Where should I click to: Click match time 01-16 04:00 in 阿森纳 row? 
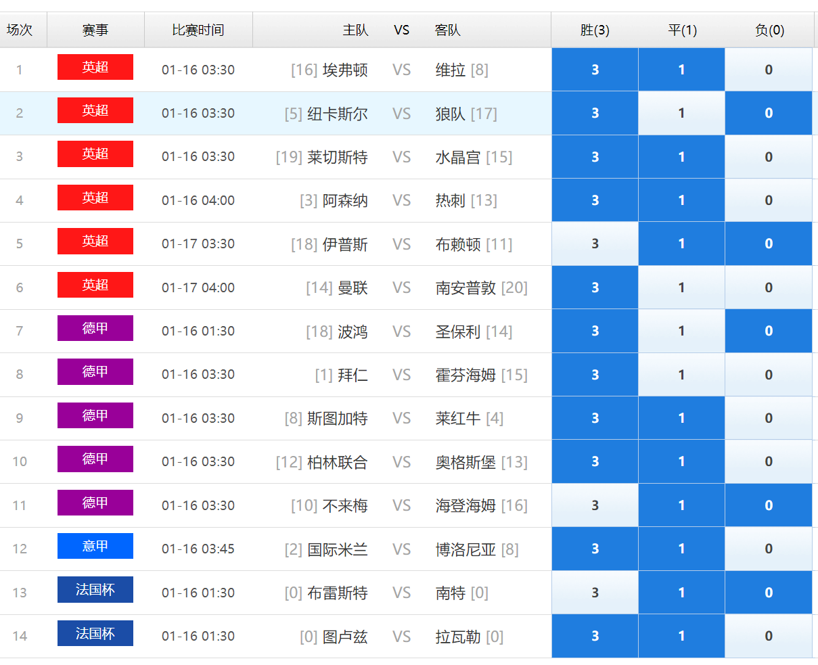[x=198, y=200]
